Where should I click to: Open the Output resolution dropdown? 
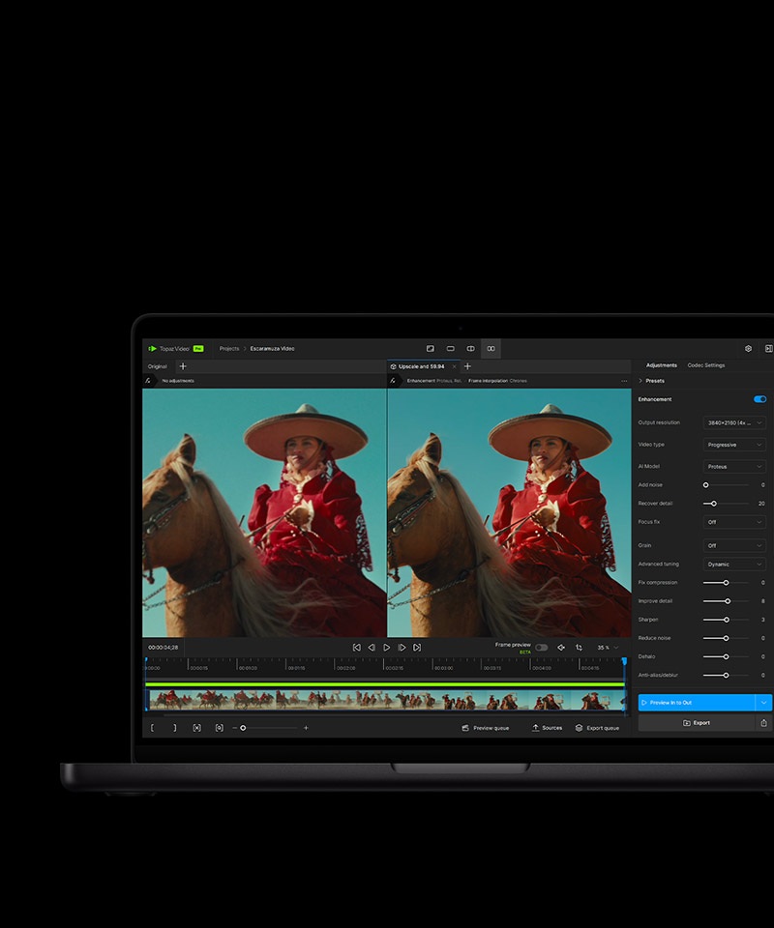tap(734, 422)
